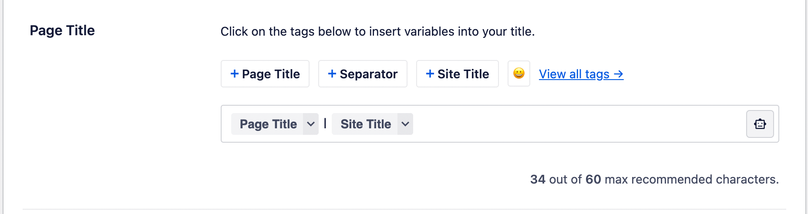Screen dimensions: 808x214
Task: Click the arrow after View all tags
Action: 618,74
